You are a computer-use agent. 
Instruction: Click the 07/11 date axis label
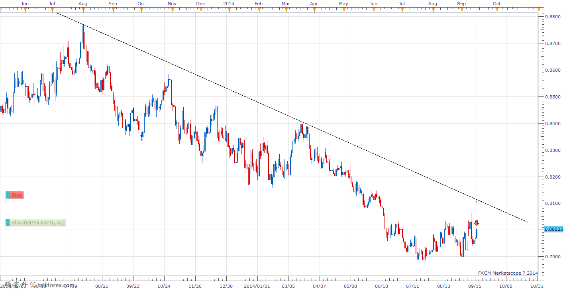coord(413,286)
